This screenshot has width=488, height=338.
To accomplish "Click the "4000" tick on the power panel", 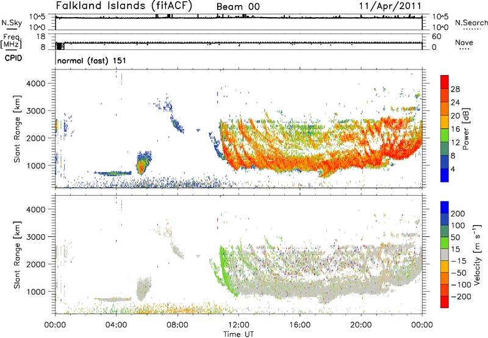I will pyautogui.click(x=35, y=84).
